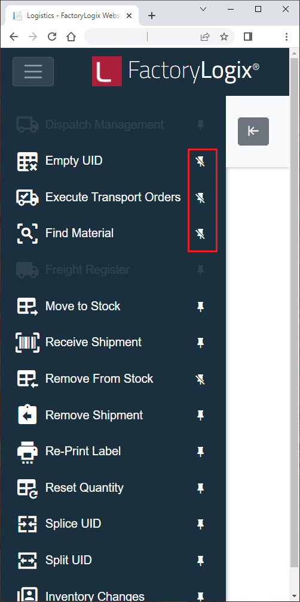Image resolution: width=300 pixels, height=602 pixels.
Task: Click the FactoryLogix red logo
Action: click(x=107, y=71)
